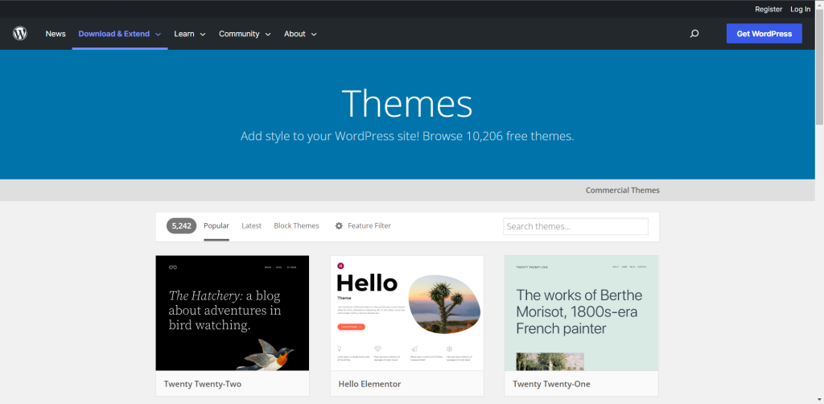Click the 5,242 theme count badge
824x404 pixels.
click(181, 226)
